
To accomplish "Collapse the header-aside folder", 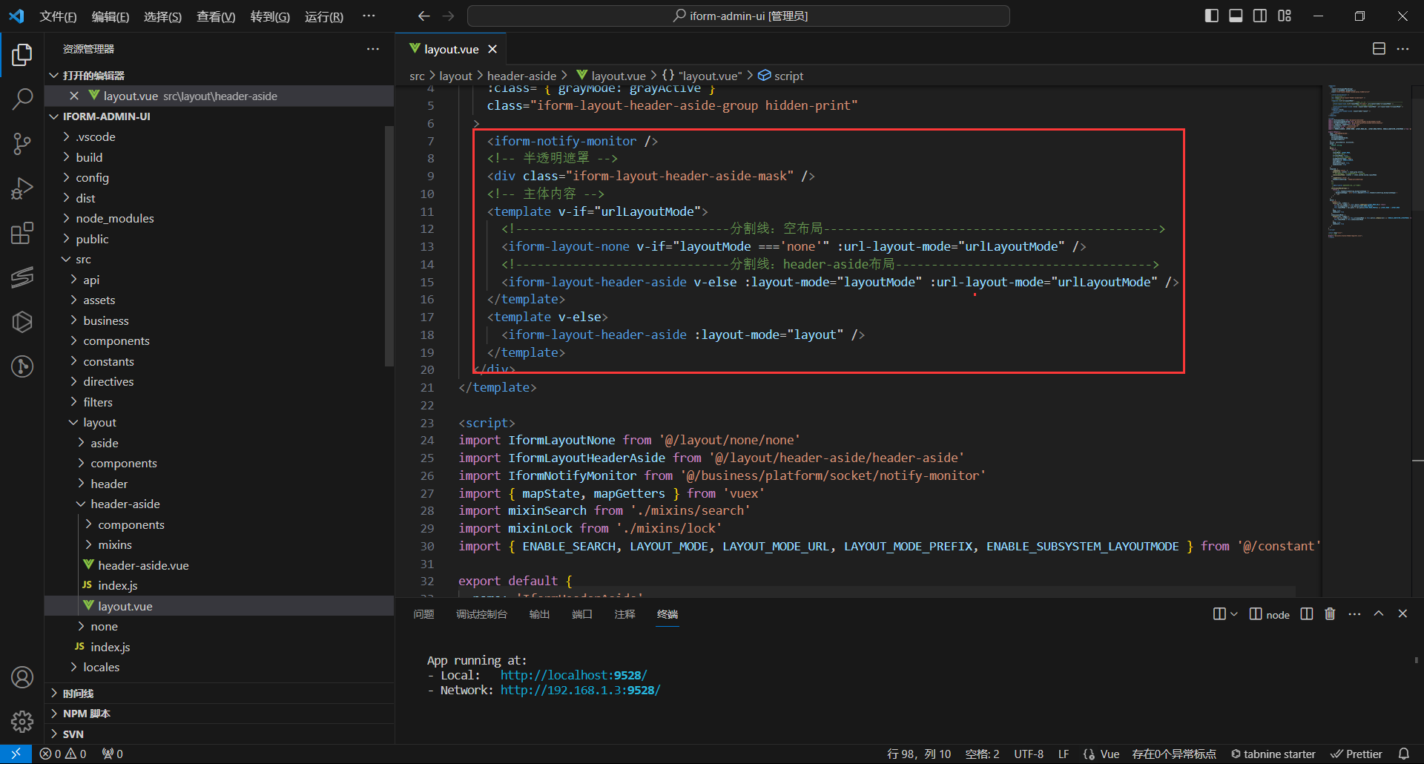I will 125,504.
